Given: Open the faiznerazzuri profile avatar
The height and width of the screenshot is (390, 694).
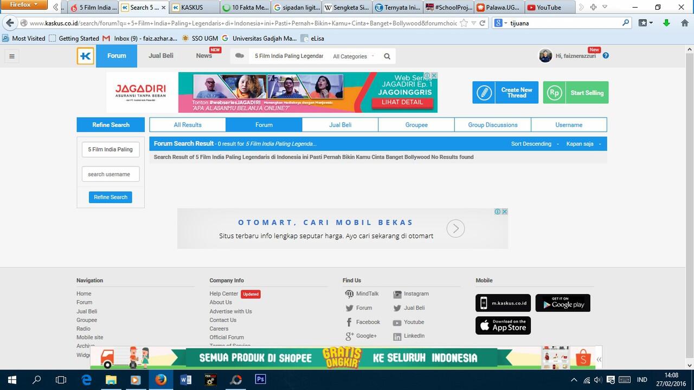Looking at the screenshot, I should pos(545,56).
